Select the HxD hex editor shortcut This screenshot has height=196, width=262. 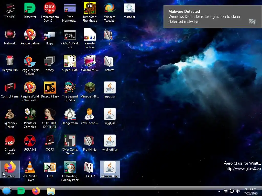(x=50, y=170)
